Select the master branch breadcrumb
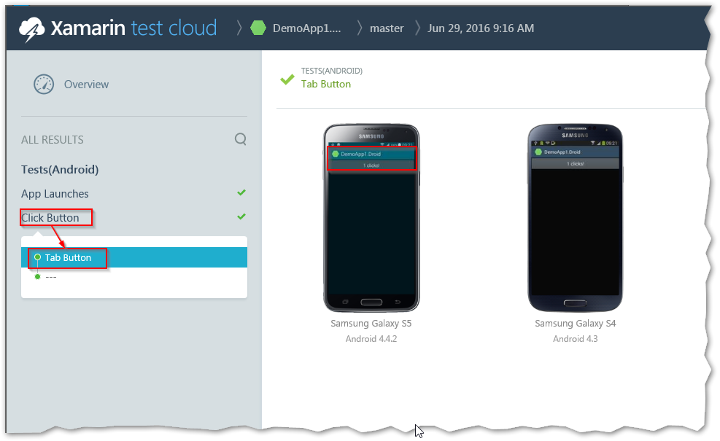720x441 pixels. 387,28
